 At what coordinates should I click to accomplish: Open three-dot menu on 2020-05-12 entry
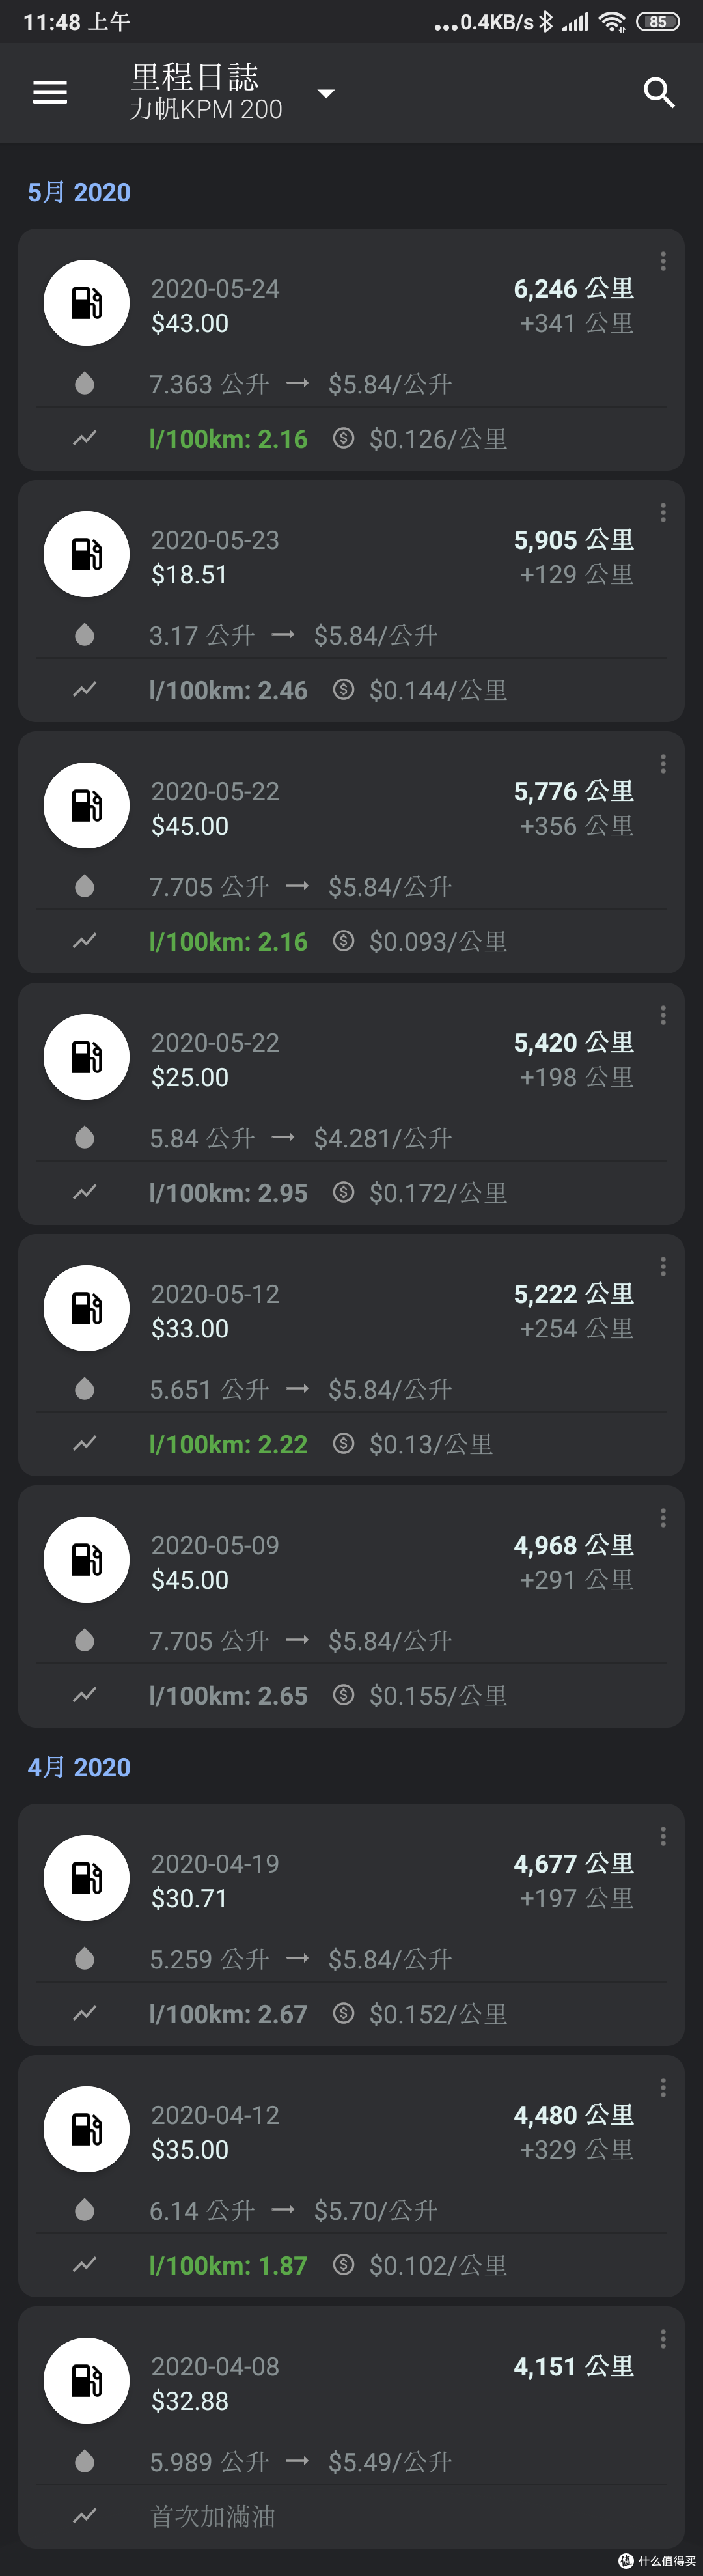click(663, 1267)
